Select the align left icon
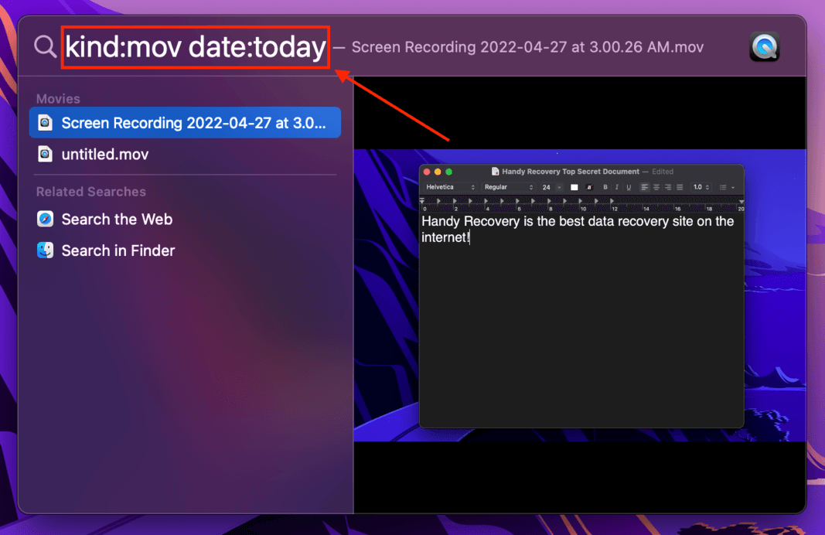Screen dimensions: 825x535 (x=645, y=187)
